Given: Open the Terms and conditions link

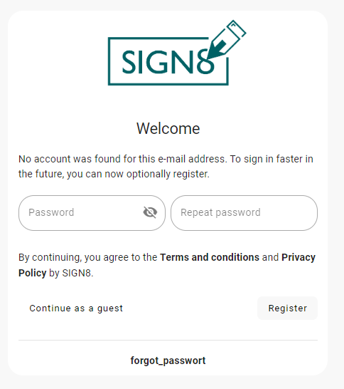Looking at the screenshot, I should point(210,257).
